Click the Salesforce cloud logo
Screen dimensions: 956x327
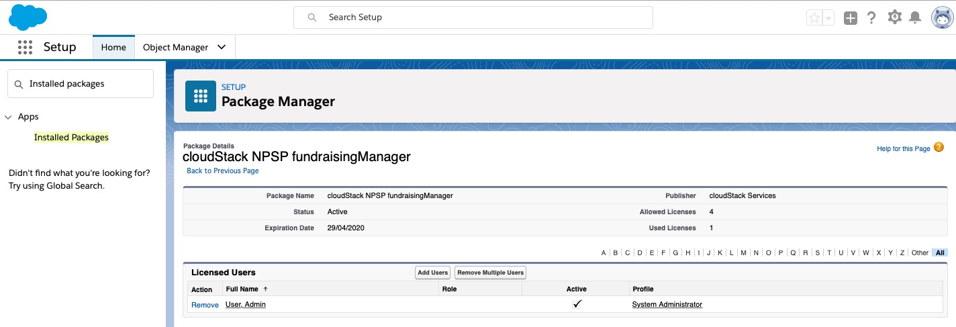click(x=28, y=17)
